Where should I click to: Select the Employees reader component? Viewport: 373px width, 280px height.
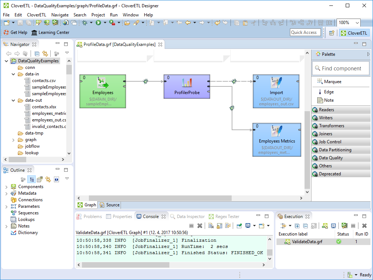coord(102,91)
